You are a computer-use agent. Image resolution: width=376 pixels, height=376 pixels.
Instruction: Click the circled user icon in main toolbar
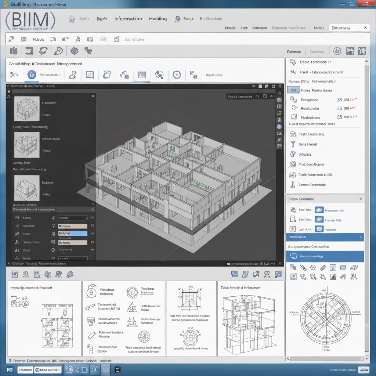(x=337, y=51)
